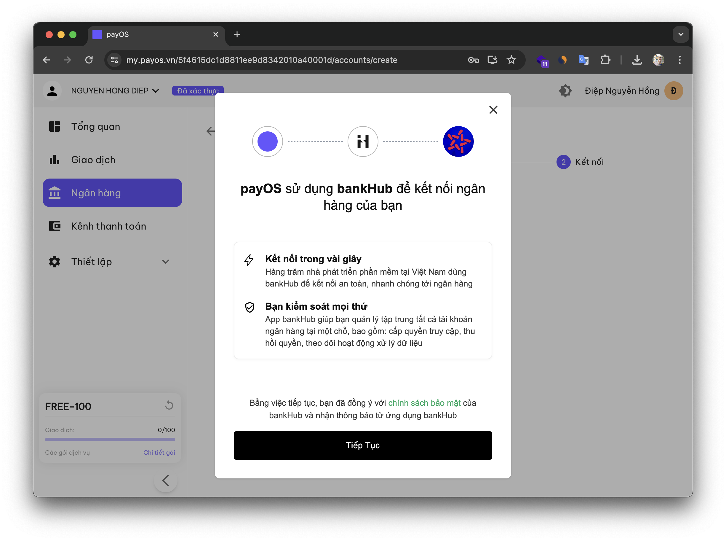The height and width of the screenshot is (541, 726).
Task: Click Các gói dịch vụ text
Action: point(67,453)
